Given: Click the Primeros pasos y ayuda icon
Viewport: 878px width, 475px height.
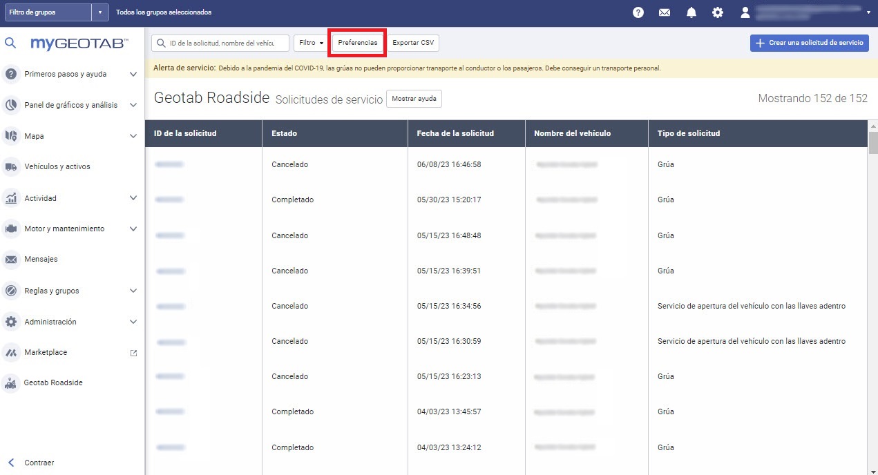Looking at the screenshot, I should 11,74.
